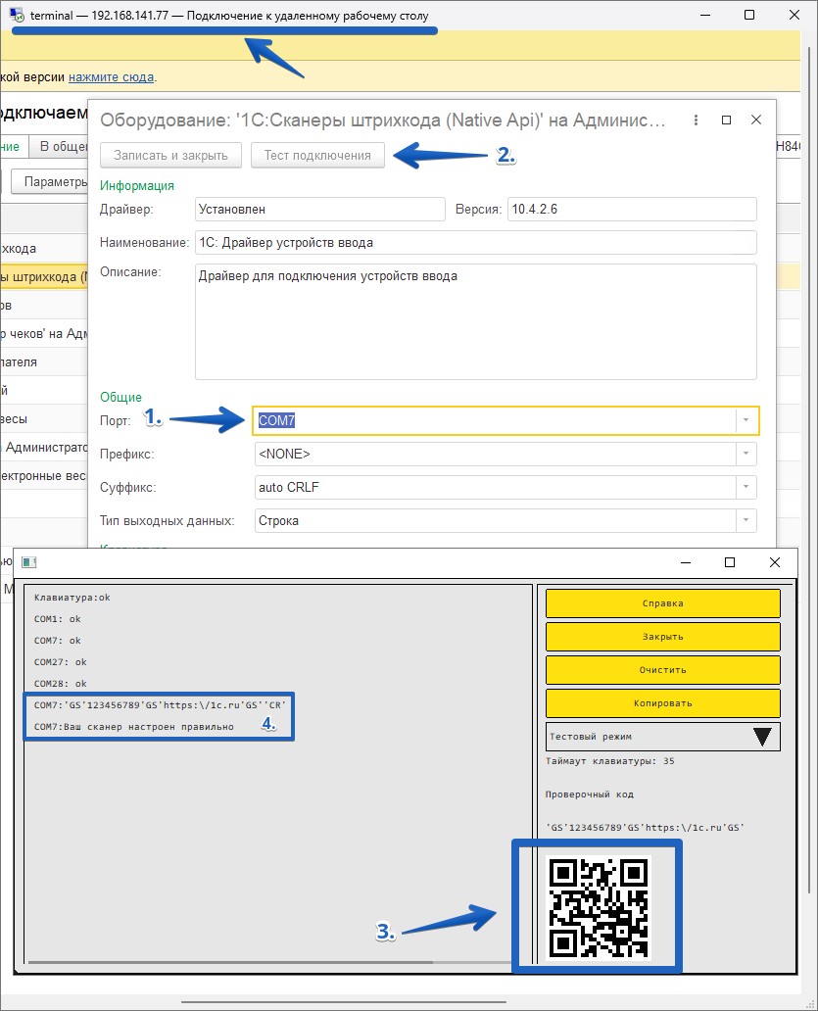Screen dimensions: 818x1011
Task: Expand the Порт COM7 dropdown
Action: point(746,420)
